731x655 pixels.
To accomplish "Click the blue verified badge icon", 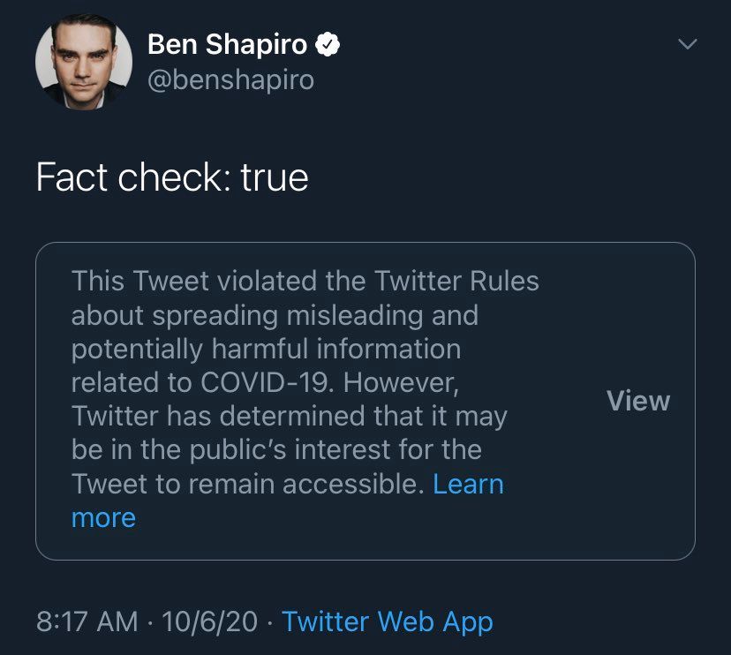I will click(329, 43).
